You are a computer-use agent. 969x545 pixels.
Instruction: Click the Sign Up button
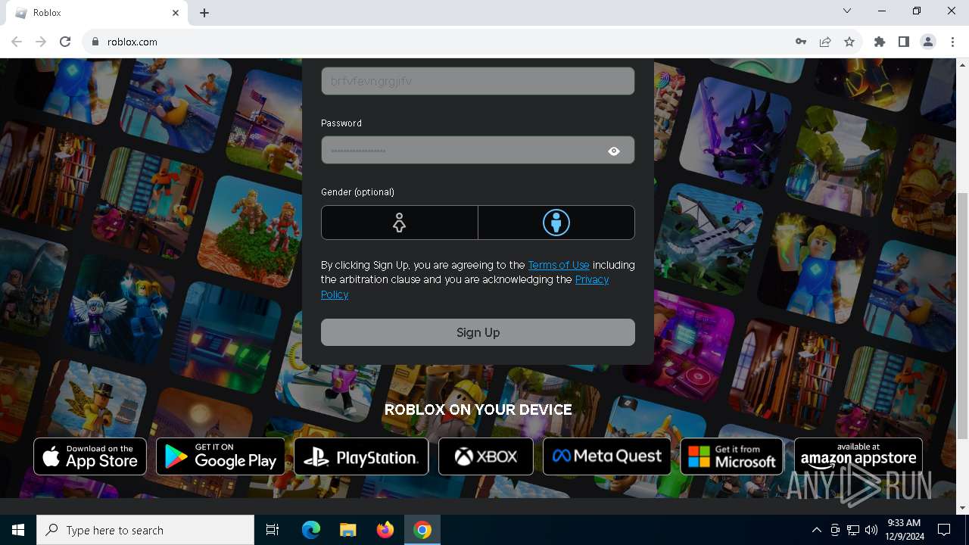pyautogui.click(x=478, y=332)
